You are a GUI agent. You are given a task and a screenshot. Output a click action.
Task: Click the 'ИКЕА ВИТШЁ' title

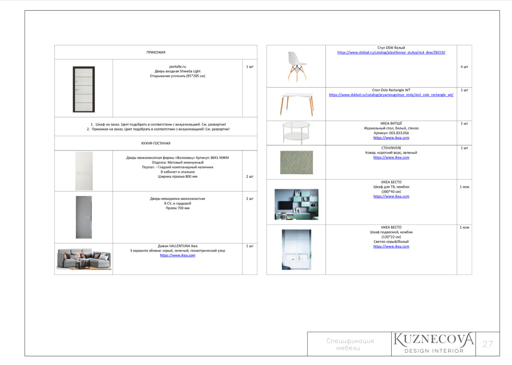point(391,124)
